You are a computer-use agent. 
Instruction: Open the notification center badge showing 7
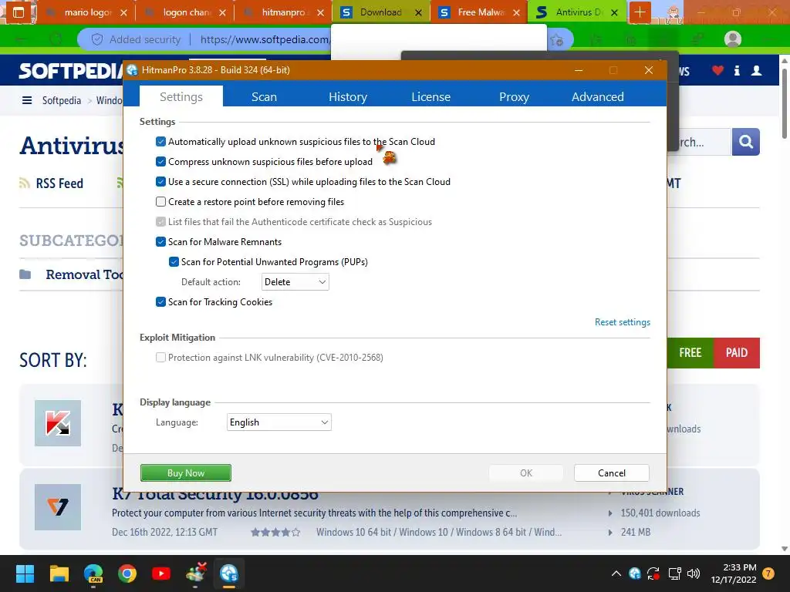(x=768, y=573)
